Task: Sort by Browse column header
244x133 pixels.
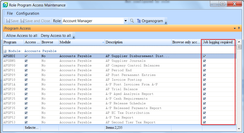Action: pos(50,42)
